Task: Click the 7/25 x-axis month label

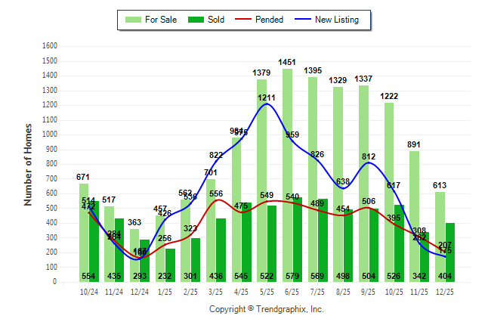Action: (317, 290)
